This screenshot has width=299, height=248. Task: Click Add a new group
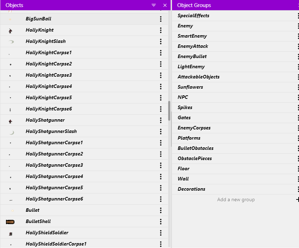pyautogui.click(x=236, y=199)
